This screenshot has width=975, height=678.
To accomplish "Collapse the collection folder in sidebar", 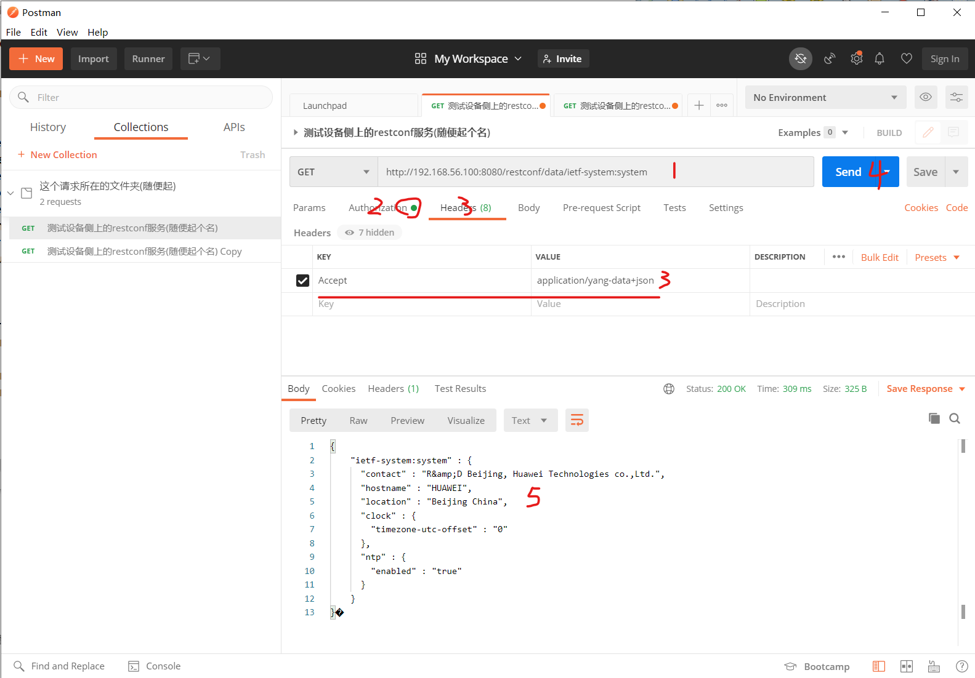I will 10,193.
